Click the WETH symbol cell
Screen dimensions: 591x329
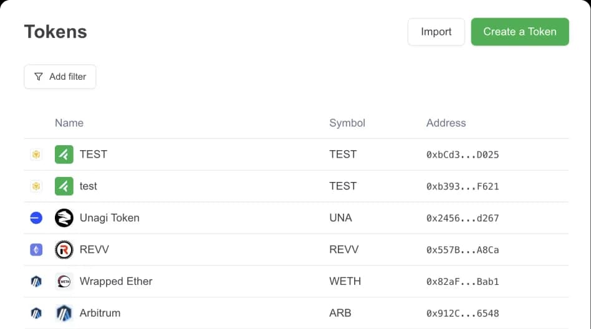[345, 281]
